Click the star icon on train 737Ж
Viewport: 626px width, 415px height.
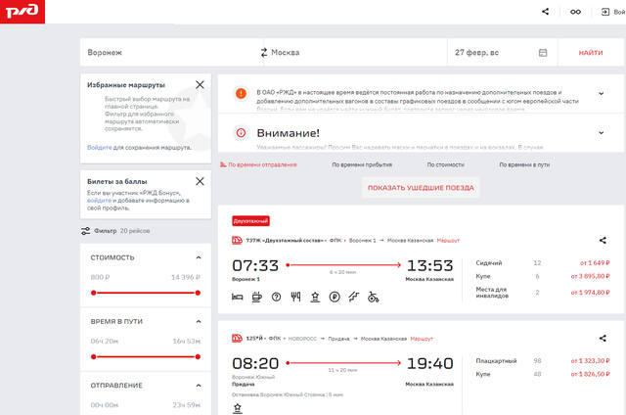[315, 297]
